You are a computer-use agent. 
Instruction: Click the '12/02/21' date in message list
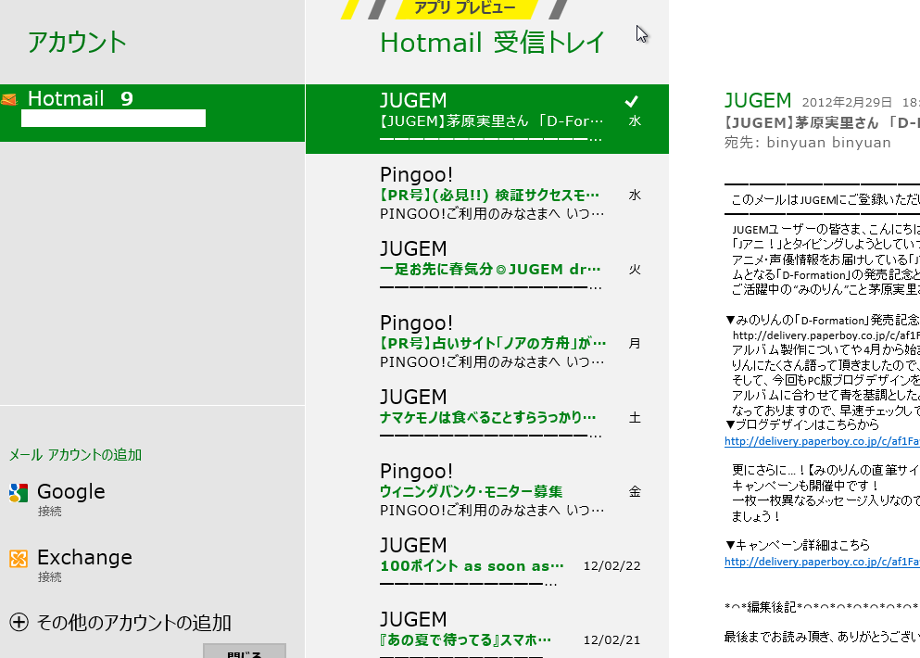tap(611, 639)
